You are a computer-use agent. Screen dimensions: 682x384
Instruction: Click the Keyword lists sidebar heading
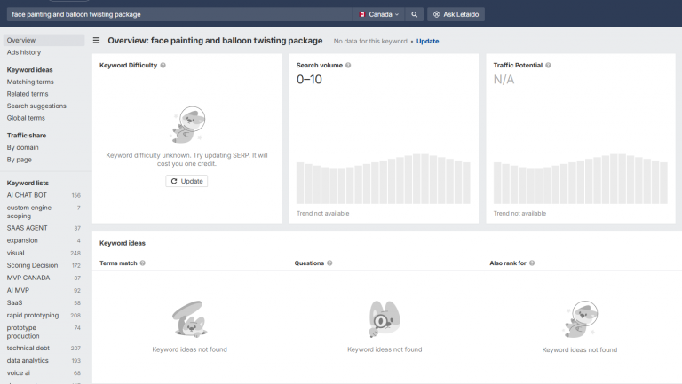28,183
